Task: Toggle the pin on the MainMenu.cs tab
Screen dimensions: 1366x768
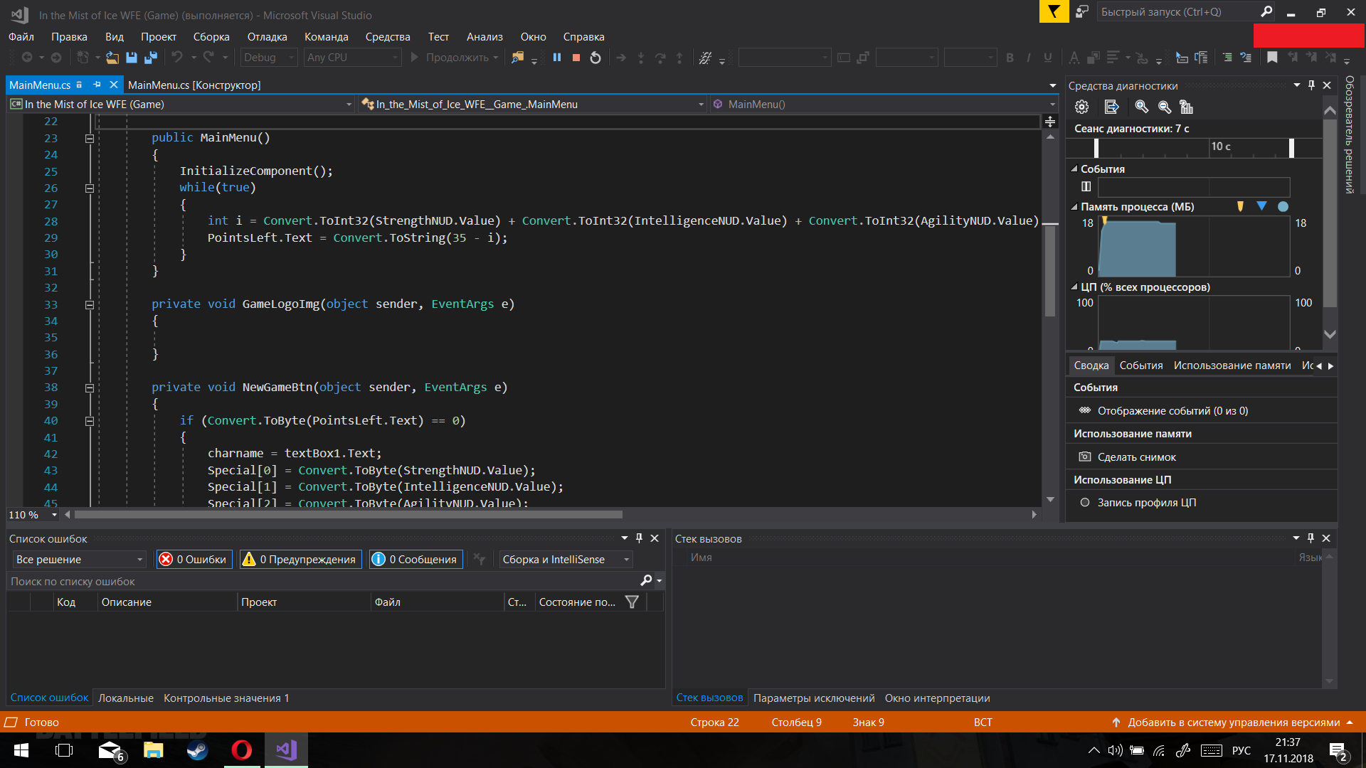Action: click(x=97, y=85)
